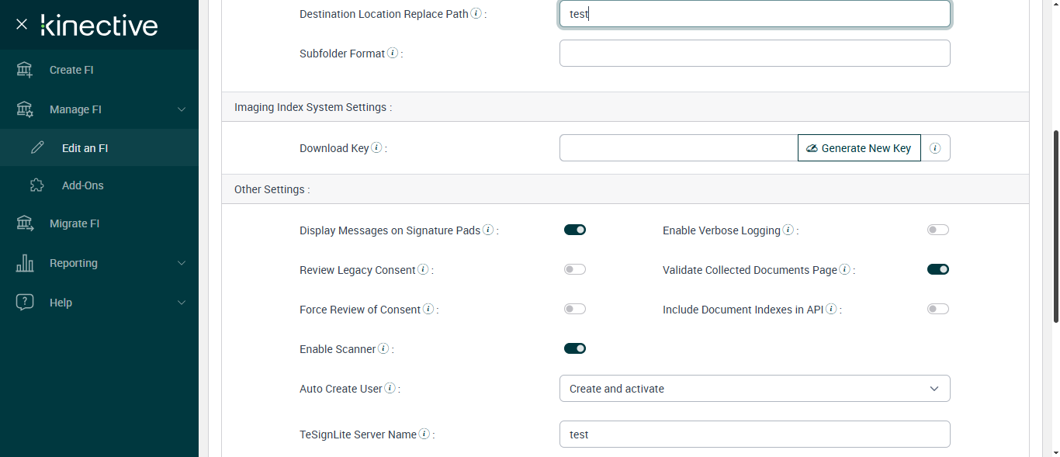Click info icon right of Generate New Key
Screen dimensions: 1060x457
(x=935, y=148)
